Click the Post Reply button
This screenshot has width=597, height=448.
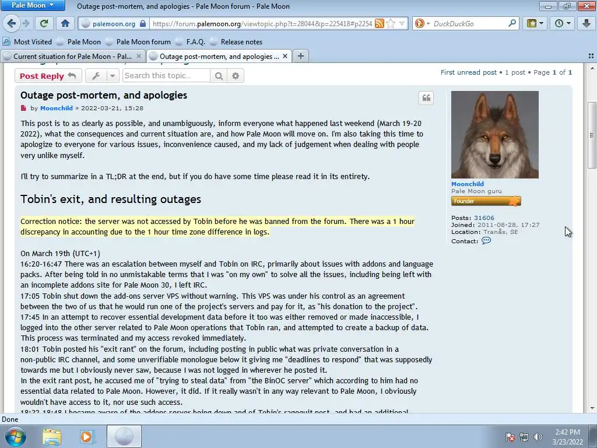(48, 76)
